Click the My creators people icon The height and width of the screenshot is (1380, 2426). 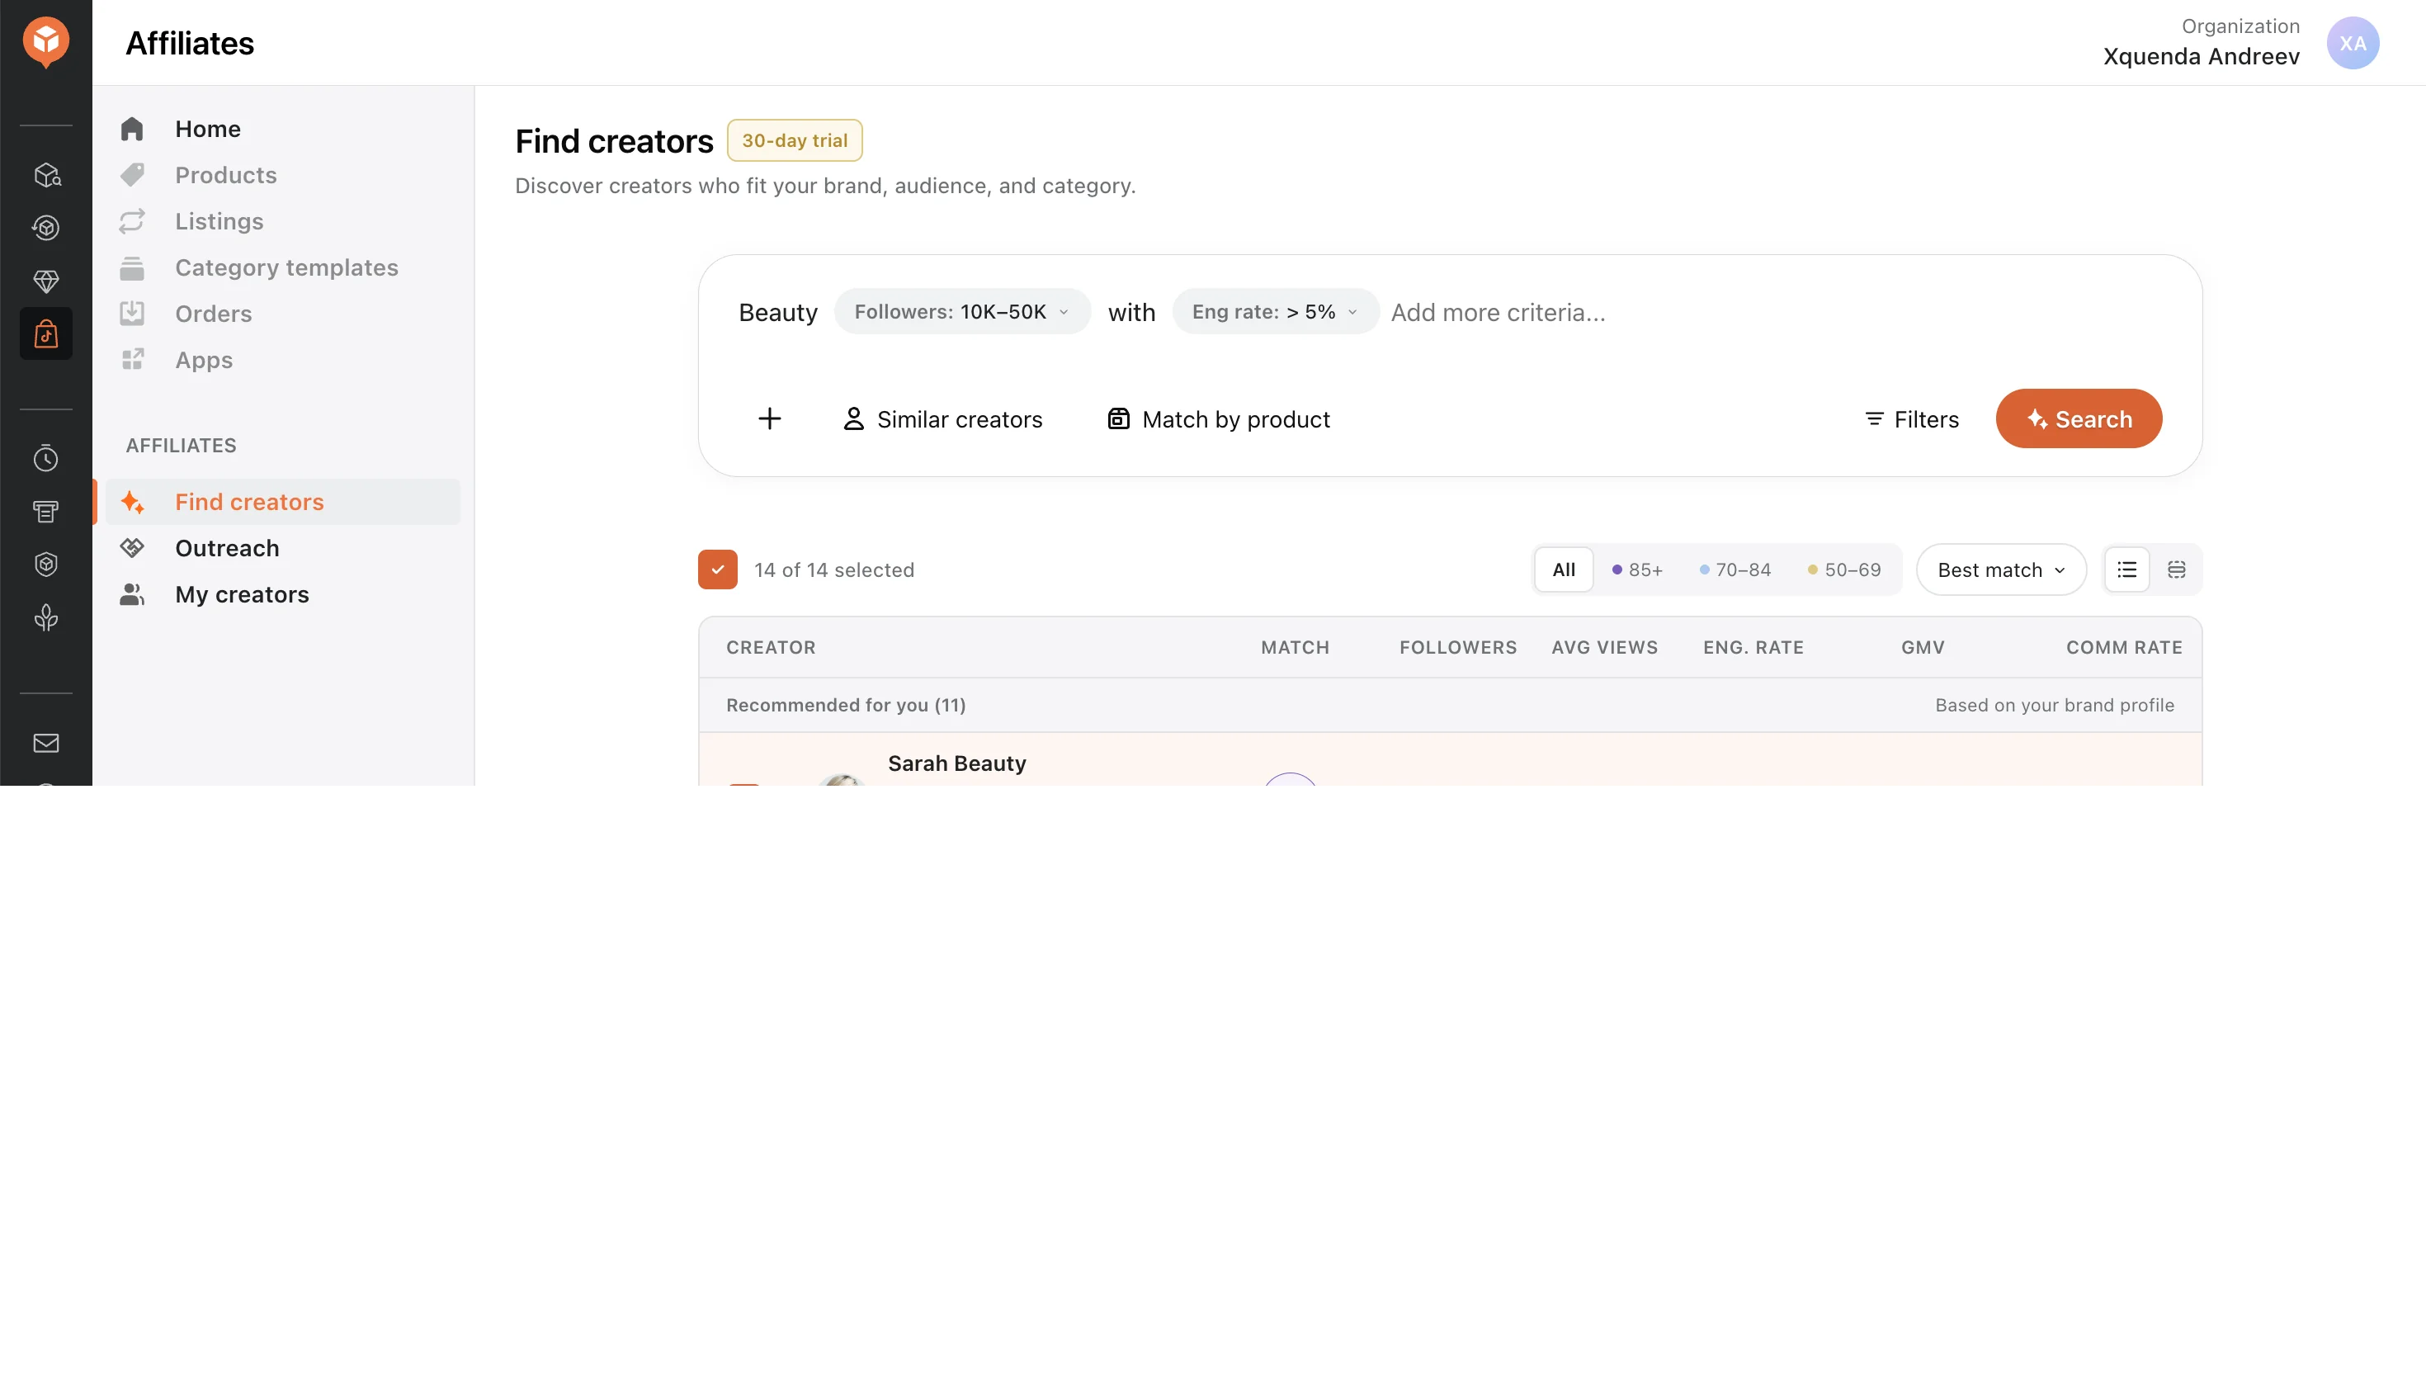[x=132, y=594]
